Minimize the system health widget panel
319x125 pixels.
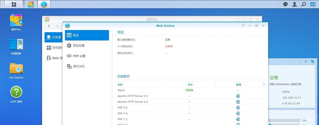tap(299, 61)
